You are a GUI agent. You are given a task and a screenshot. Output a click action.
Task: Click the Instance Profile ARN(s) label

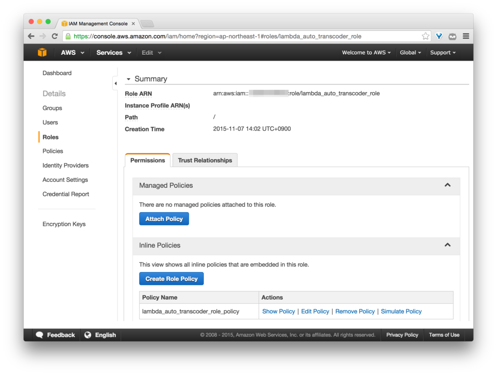pos(157,105)
